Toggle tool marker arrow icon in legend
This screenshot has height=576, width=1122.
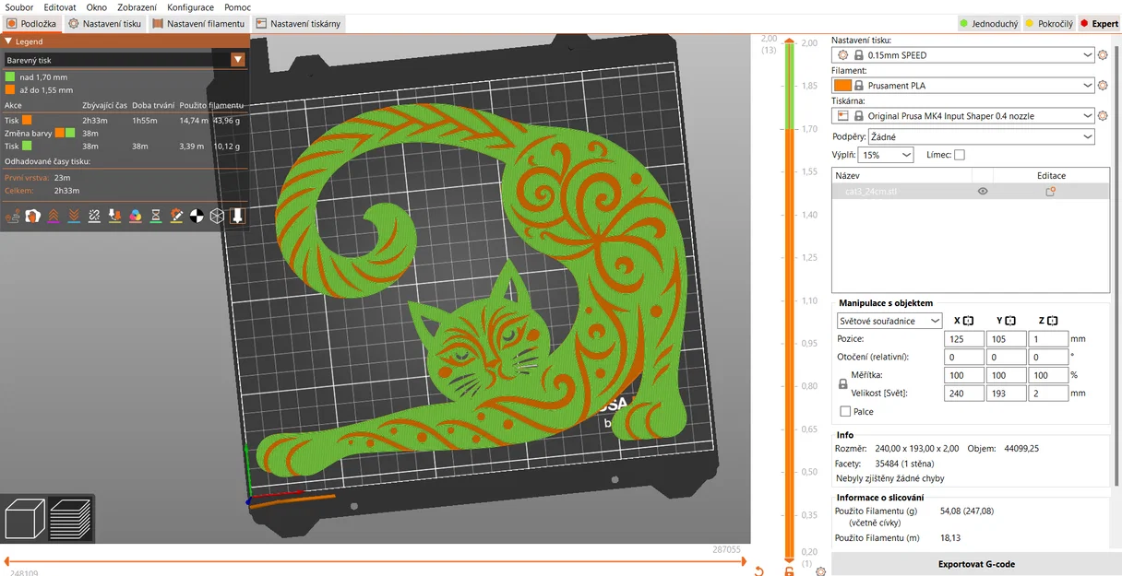[237, 217]
